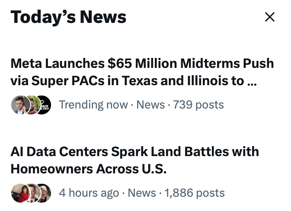Click the middle avatar under the Meta story
The image size is (291, 211).
click(32, 105)
